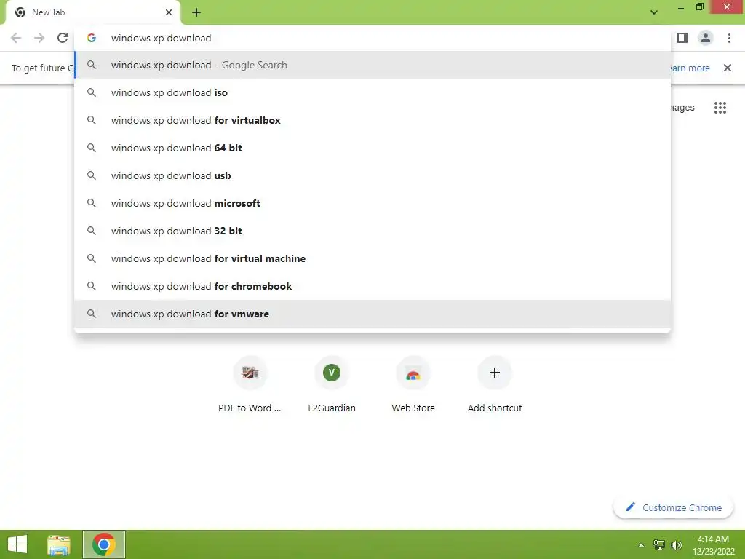The width and height of the screenshot is (745, 559).
Task: Click the forward navigation arrow
Action: pyautogui.click(x=39, y=38)
